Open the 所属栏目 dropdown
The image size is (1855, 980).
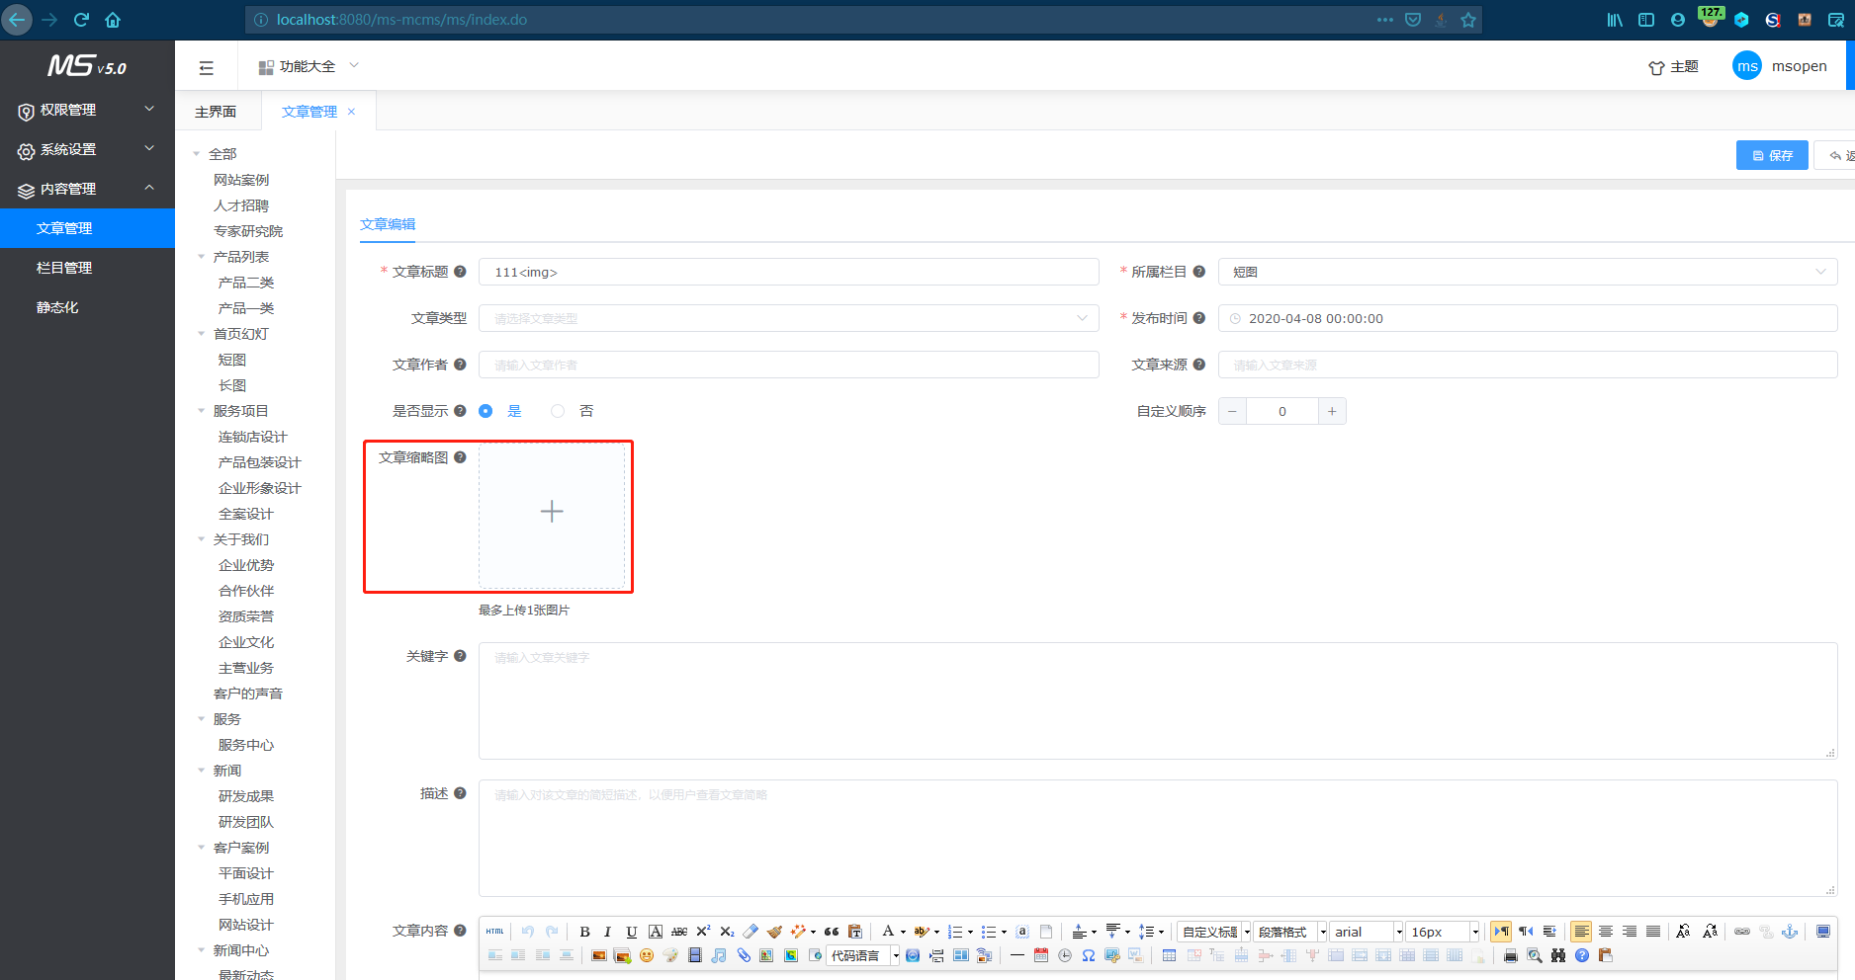pyautogui.click(x=1528, y=272)
